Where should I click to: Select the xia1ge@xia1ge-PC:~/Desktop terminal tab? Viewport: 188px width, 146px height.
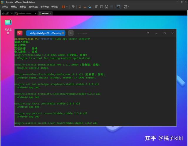(46, 33)
